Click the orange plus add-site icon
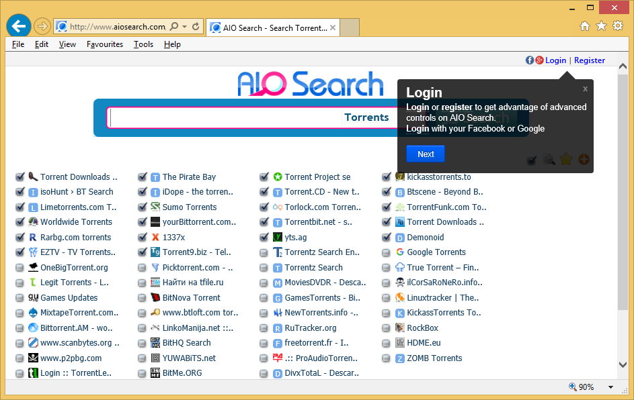This screenshot has width=634, height=400. (584, 159)
